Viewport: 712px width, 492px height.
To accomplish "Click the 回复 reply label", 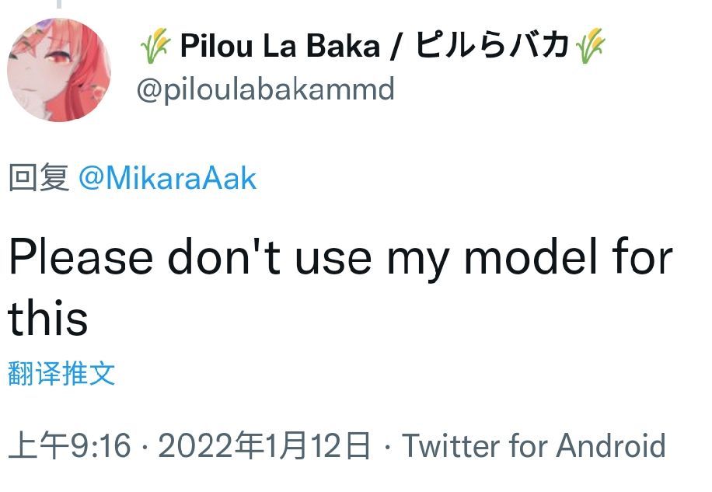I will pos(40,180).
